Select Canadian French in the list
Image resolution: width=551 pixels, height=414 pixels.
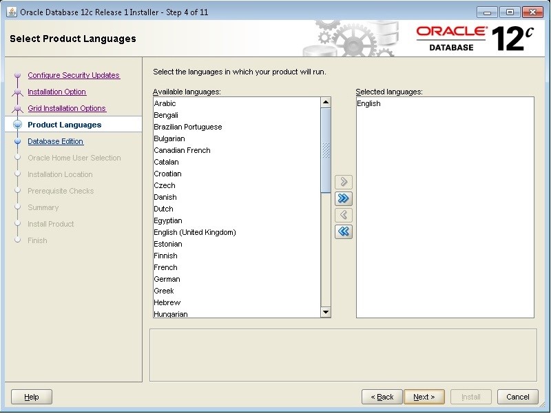click(237, 150)
